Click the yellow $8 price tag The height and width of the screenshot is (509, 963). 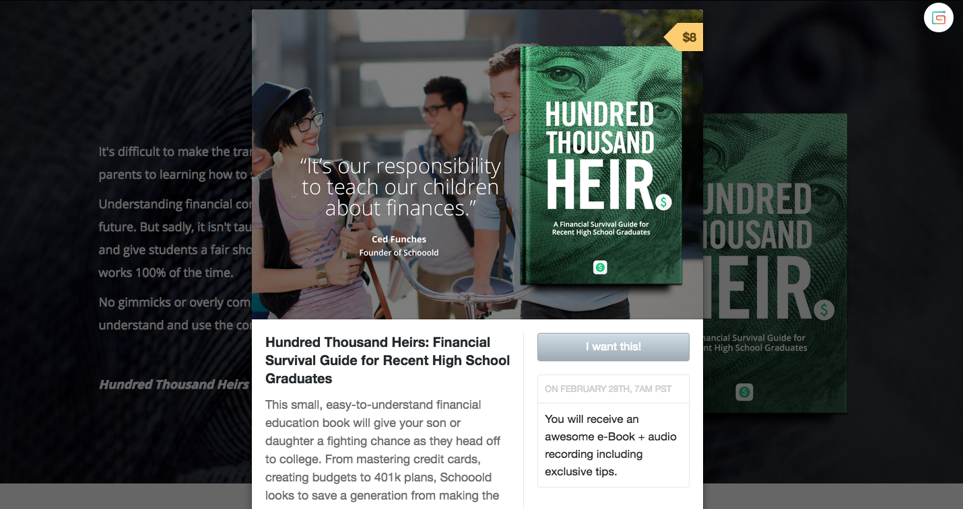[684, 37]
